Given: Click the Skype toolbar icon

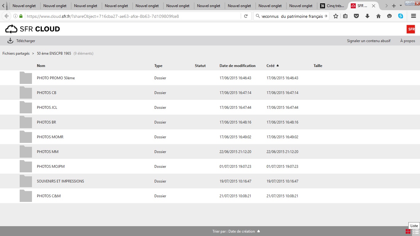Looking at the screenshot, I should pos(401,16).
